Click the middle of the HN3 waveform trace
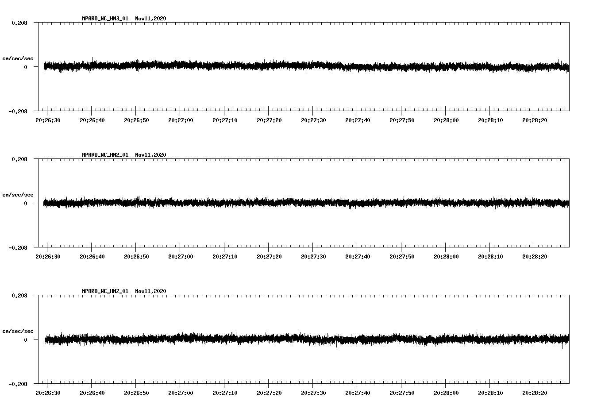Screen dimensions: 601x409 [305, 66]
